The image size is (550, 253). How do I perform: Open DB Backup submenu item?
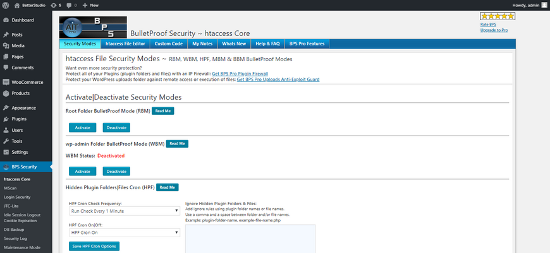14,230
